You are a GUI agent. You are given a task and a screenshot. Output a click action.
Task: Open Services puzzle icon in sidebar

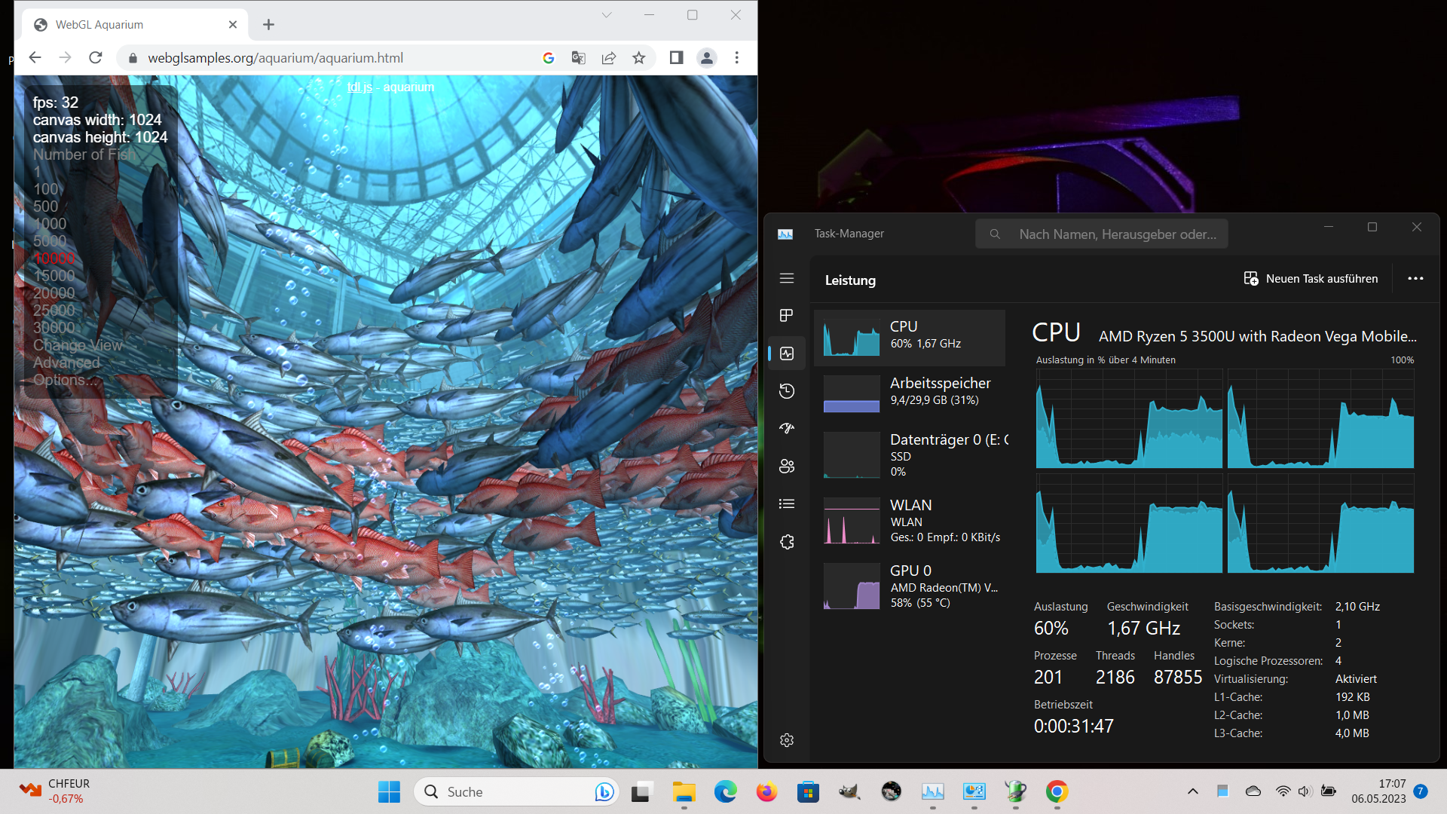click(x=786, y=541)
